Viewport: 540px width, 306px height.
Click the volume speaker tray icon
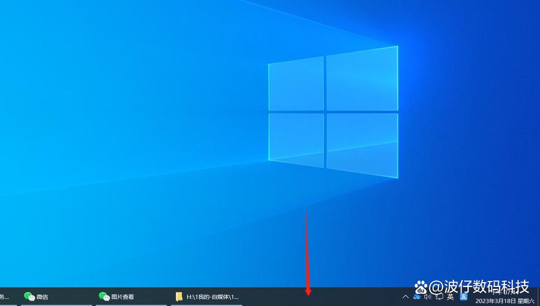(x=428, y=297)
